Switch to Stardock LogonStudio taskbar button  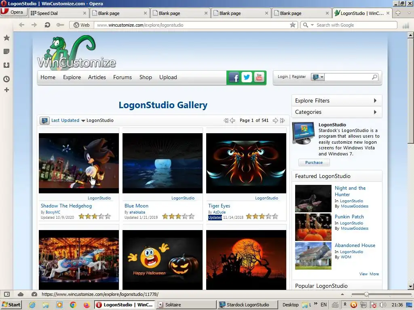(x=248, y=305)
